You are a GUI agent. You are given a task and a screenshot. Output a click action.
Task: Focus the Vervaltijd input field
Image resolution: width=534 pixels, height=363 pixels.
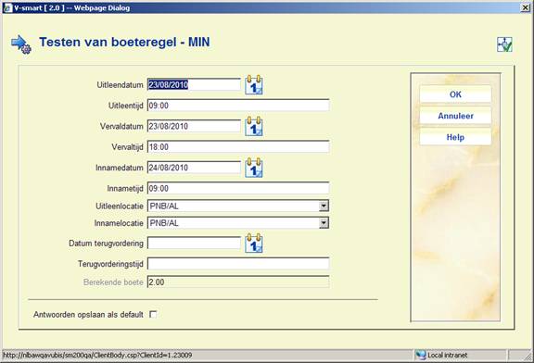coord(238,147)
